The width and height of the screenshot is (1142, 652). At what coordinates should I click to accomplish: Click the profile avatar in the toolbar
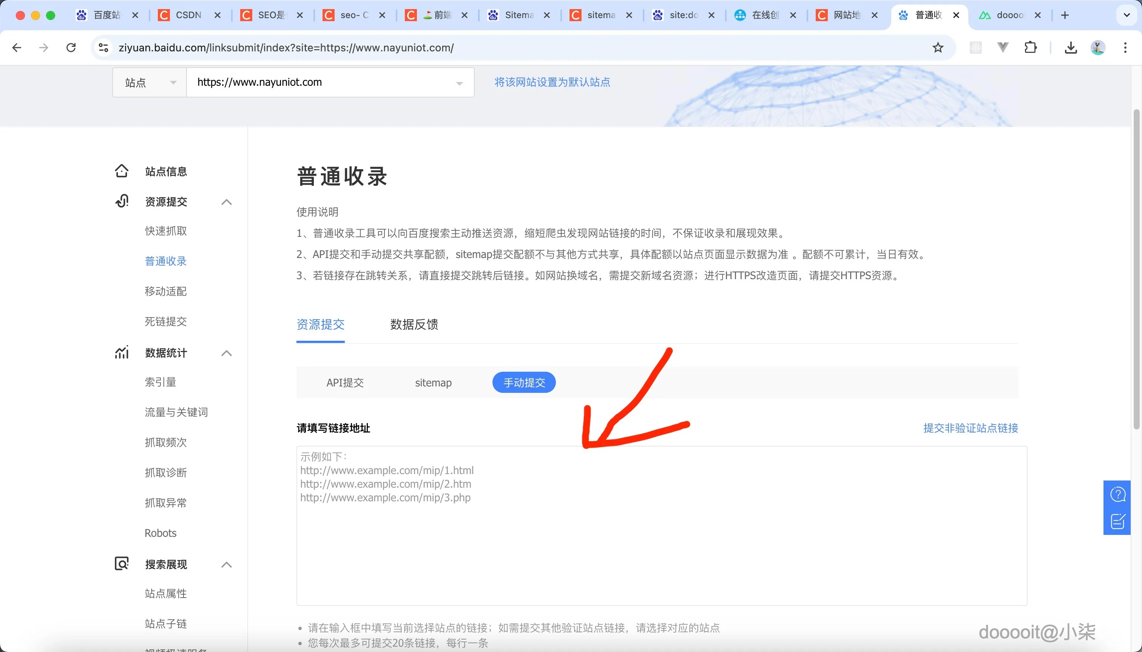[1098, 48]
